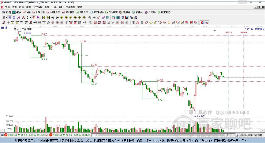
Task: Open the 帮助 menu
Action: [80, 7]
